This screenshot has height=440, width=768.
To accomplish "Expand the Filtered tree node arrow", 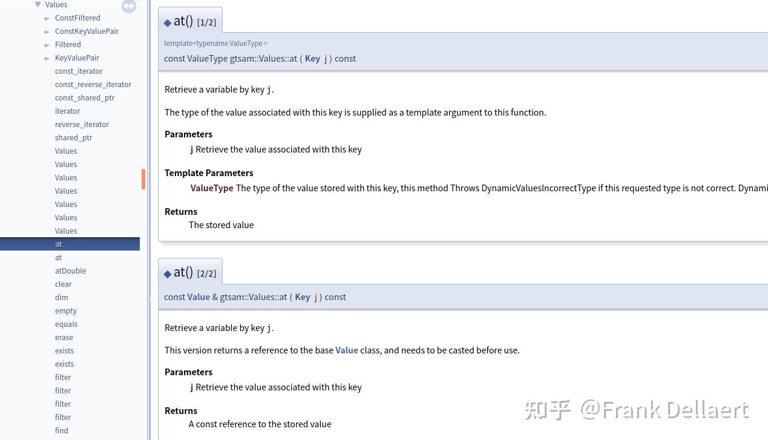I will tap(47, 45).
